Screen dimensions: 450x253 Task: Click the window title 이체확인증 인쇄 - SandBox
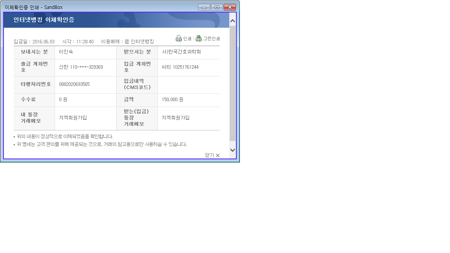coord(34,7)
